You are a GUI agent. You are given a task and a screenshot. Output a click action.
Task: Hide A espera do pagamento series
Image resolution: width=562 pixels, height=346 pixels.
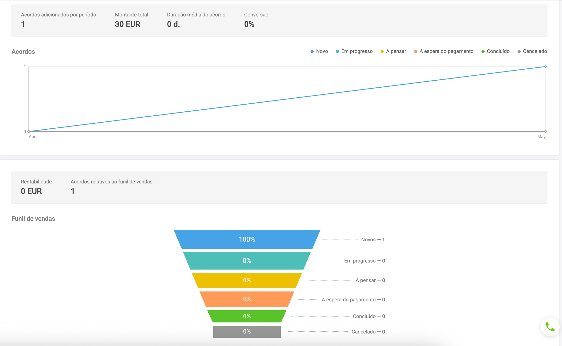coord(444,51)
